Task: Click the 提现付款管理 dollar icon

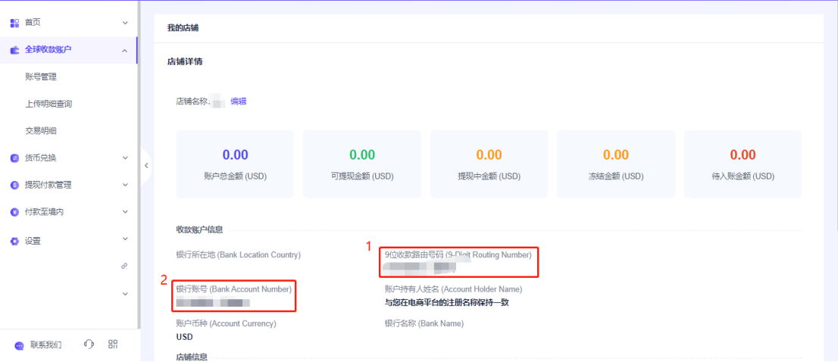Action: click(x=14, y=185)
